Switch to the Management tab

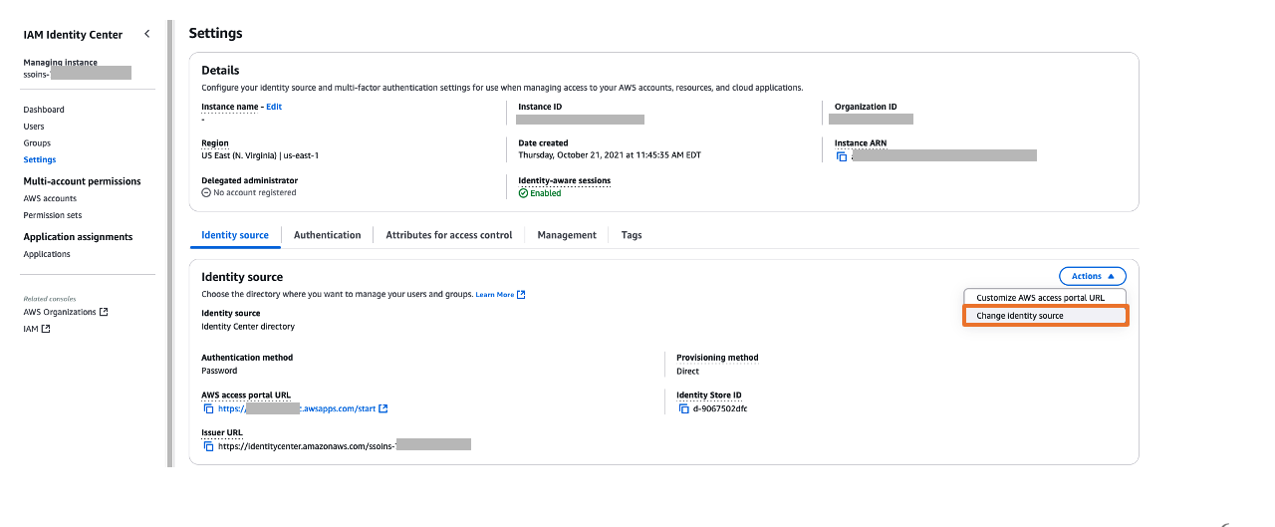566,235
